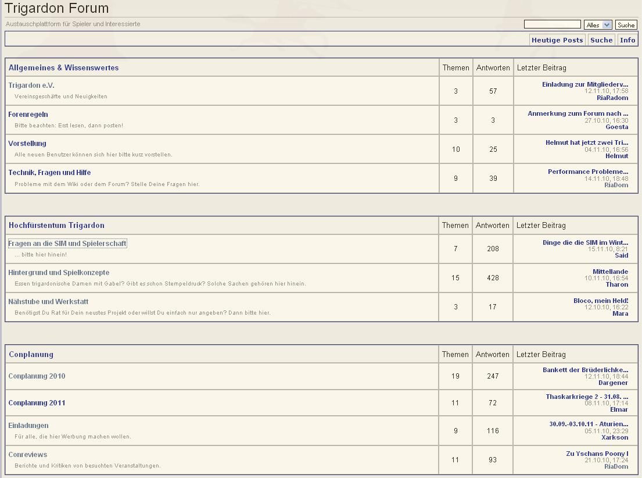This screenshot has width=642, height=478.
Task: Visit the 'Nähstube und Werkstatt' forum
Action: point(48,302)
